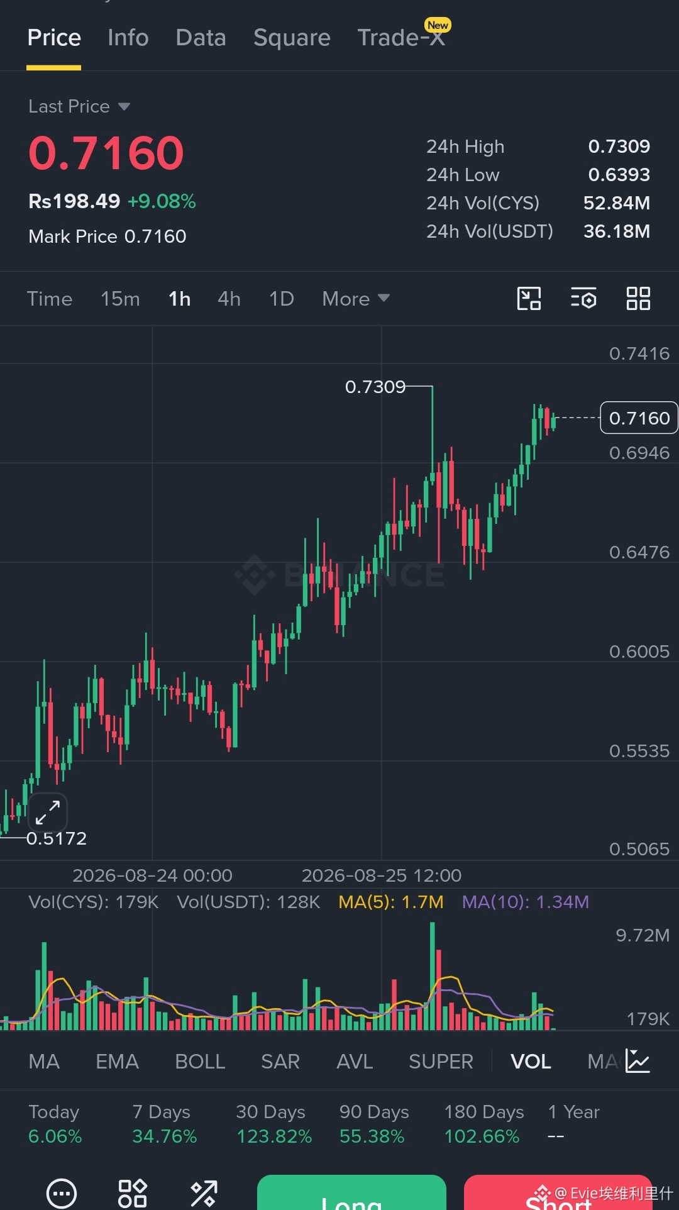Tap 30 Days 123.82% performance
Image resolution: width=679 pixels, height=1210 pixels.
pos(274,1124)
